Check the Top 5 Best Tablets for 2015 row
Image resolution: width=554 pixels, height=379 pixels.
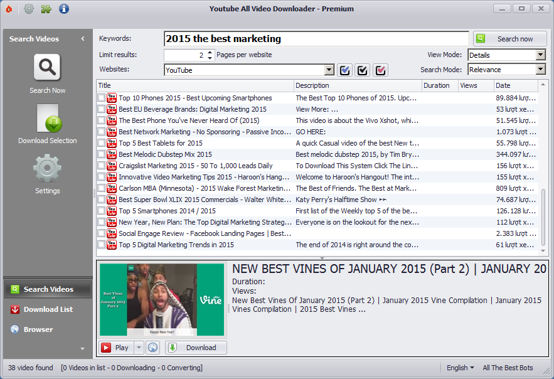(102, 143)
